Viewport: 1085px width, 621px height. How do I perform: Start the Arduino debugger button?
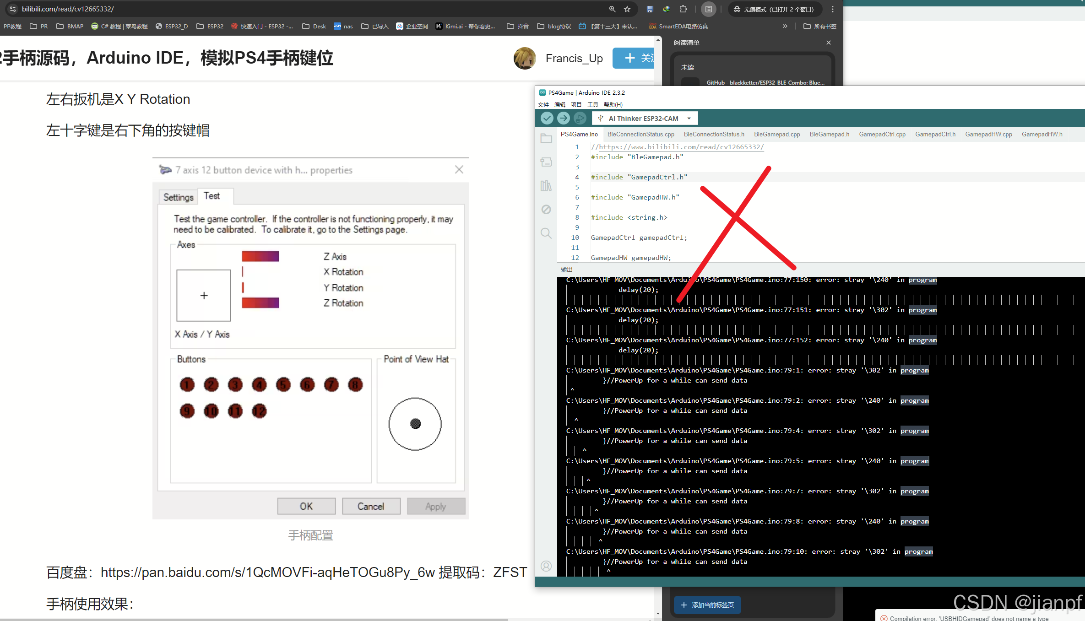coord(580,119)
